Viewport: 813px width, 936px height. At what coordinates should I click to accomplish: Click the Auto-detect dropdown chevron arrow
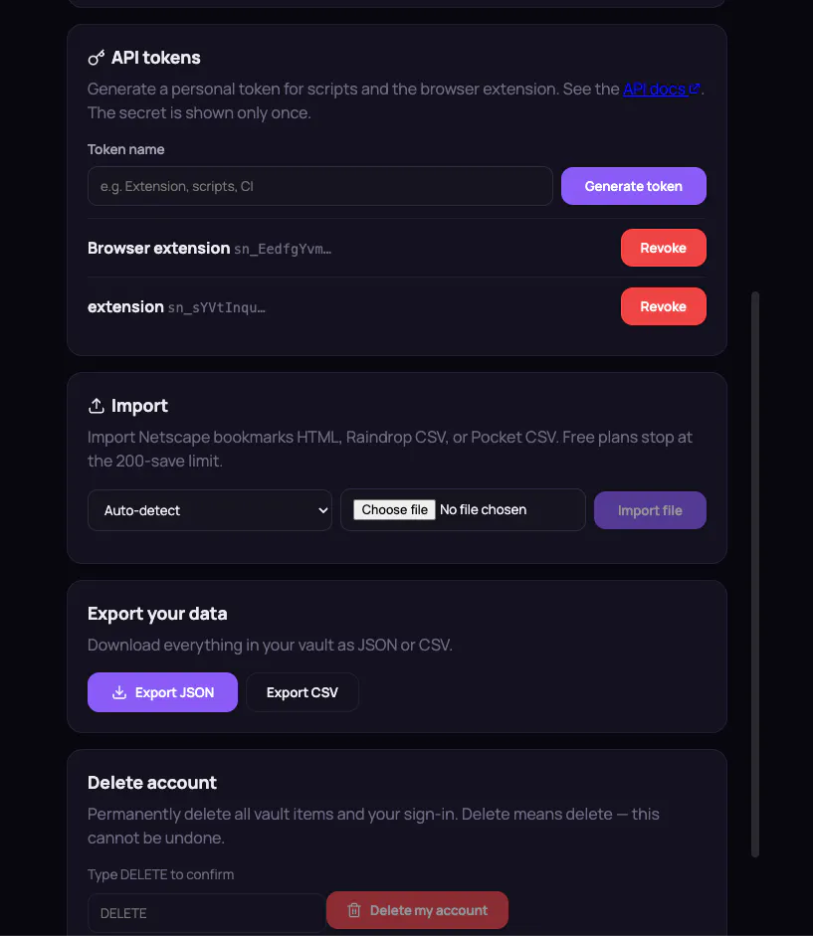[323, 510]
